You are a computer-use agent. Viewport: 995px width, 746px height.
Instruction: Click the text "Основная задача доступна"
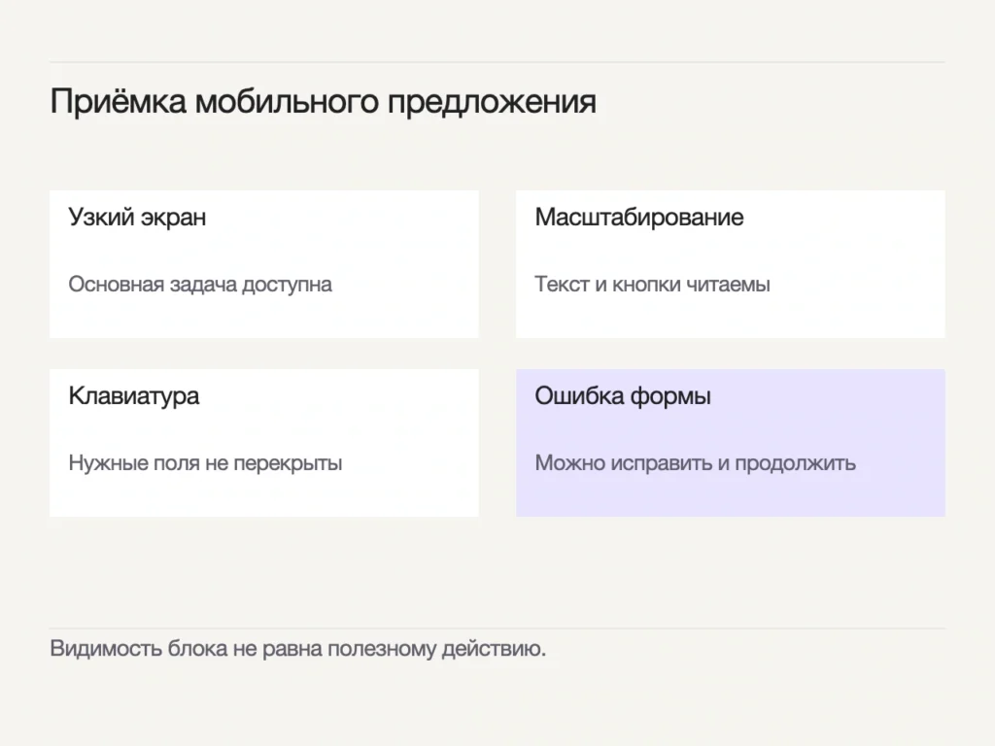pyautogui.click(x=200, y=285)
